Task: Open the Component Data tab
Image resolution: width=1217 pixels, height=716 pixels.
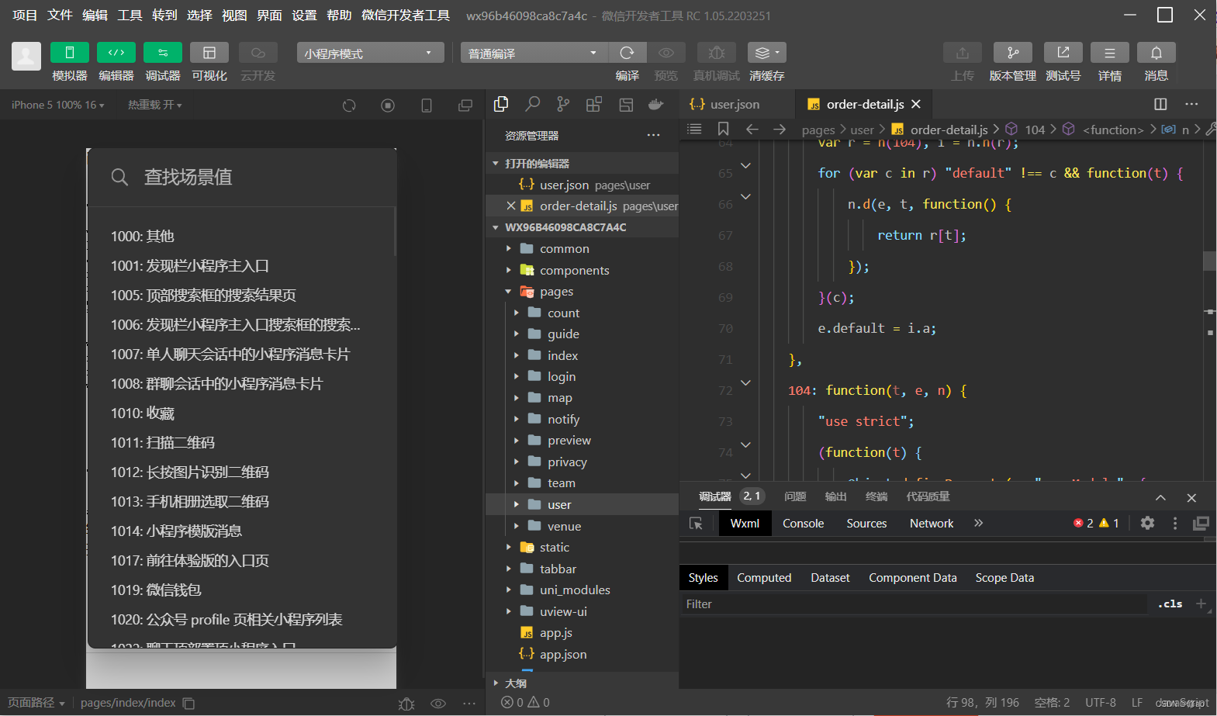Action: coord(912,578)
